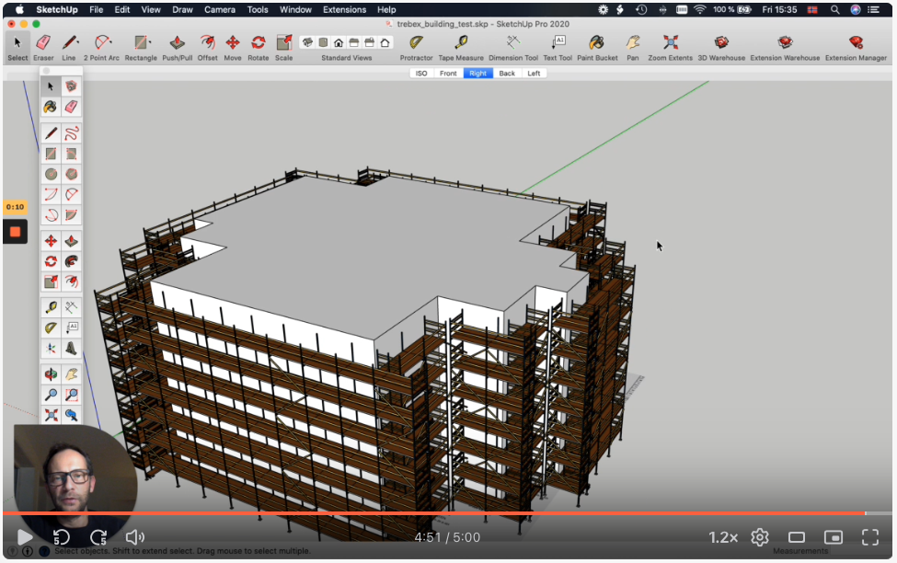Choose the Paint Bucket in the top toolbar
Viewport: 897px width, 563px height.
[x=597, y=48]
